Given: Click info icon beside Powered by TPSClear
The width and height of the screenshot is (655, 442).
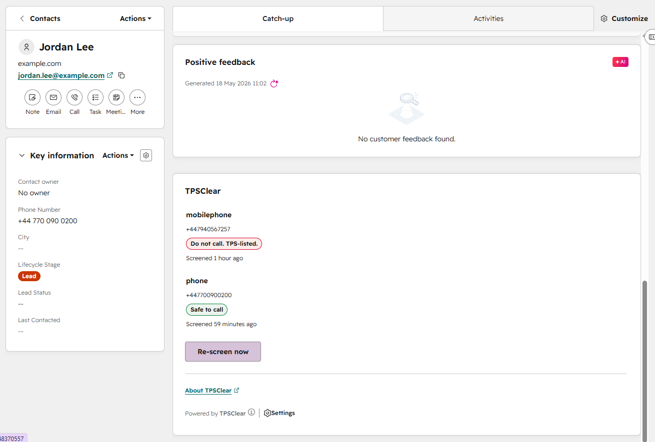Looking at the screenshot, I should [x=251, y=413].
